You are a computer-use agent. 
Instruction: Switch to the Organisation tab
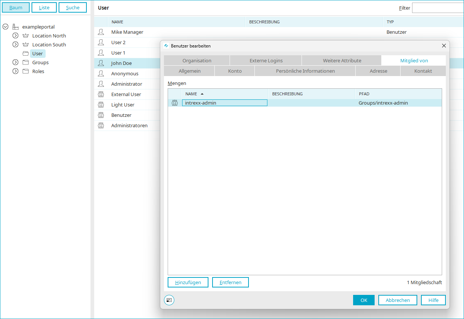coord(197,60)
